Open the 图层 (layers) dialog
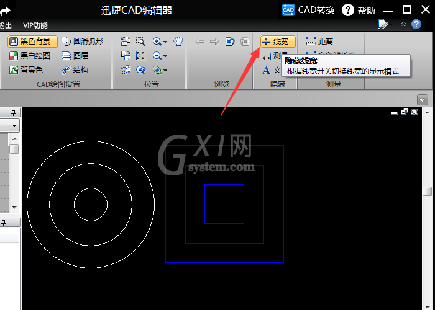This screenshot has height=310, width=435. 75,56
